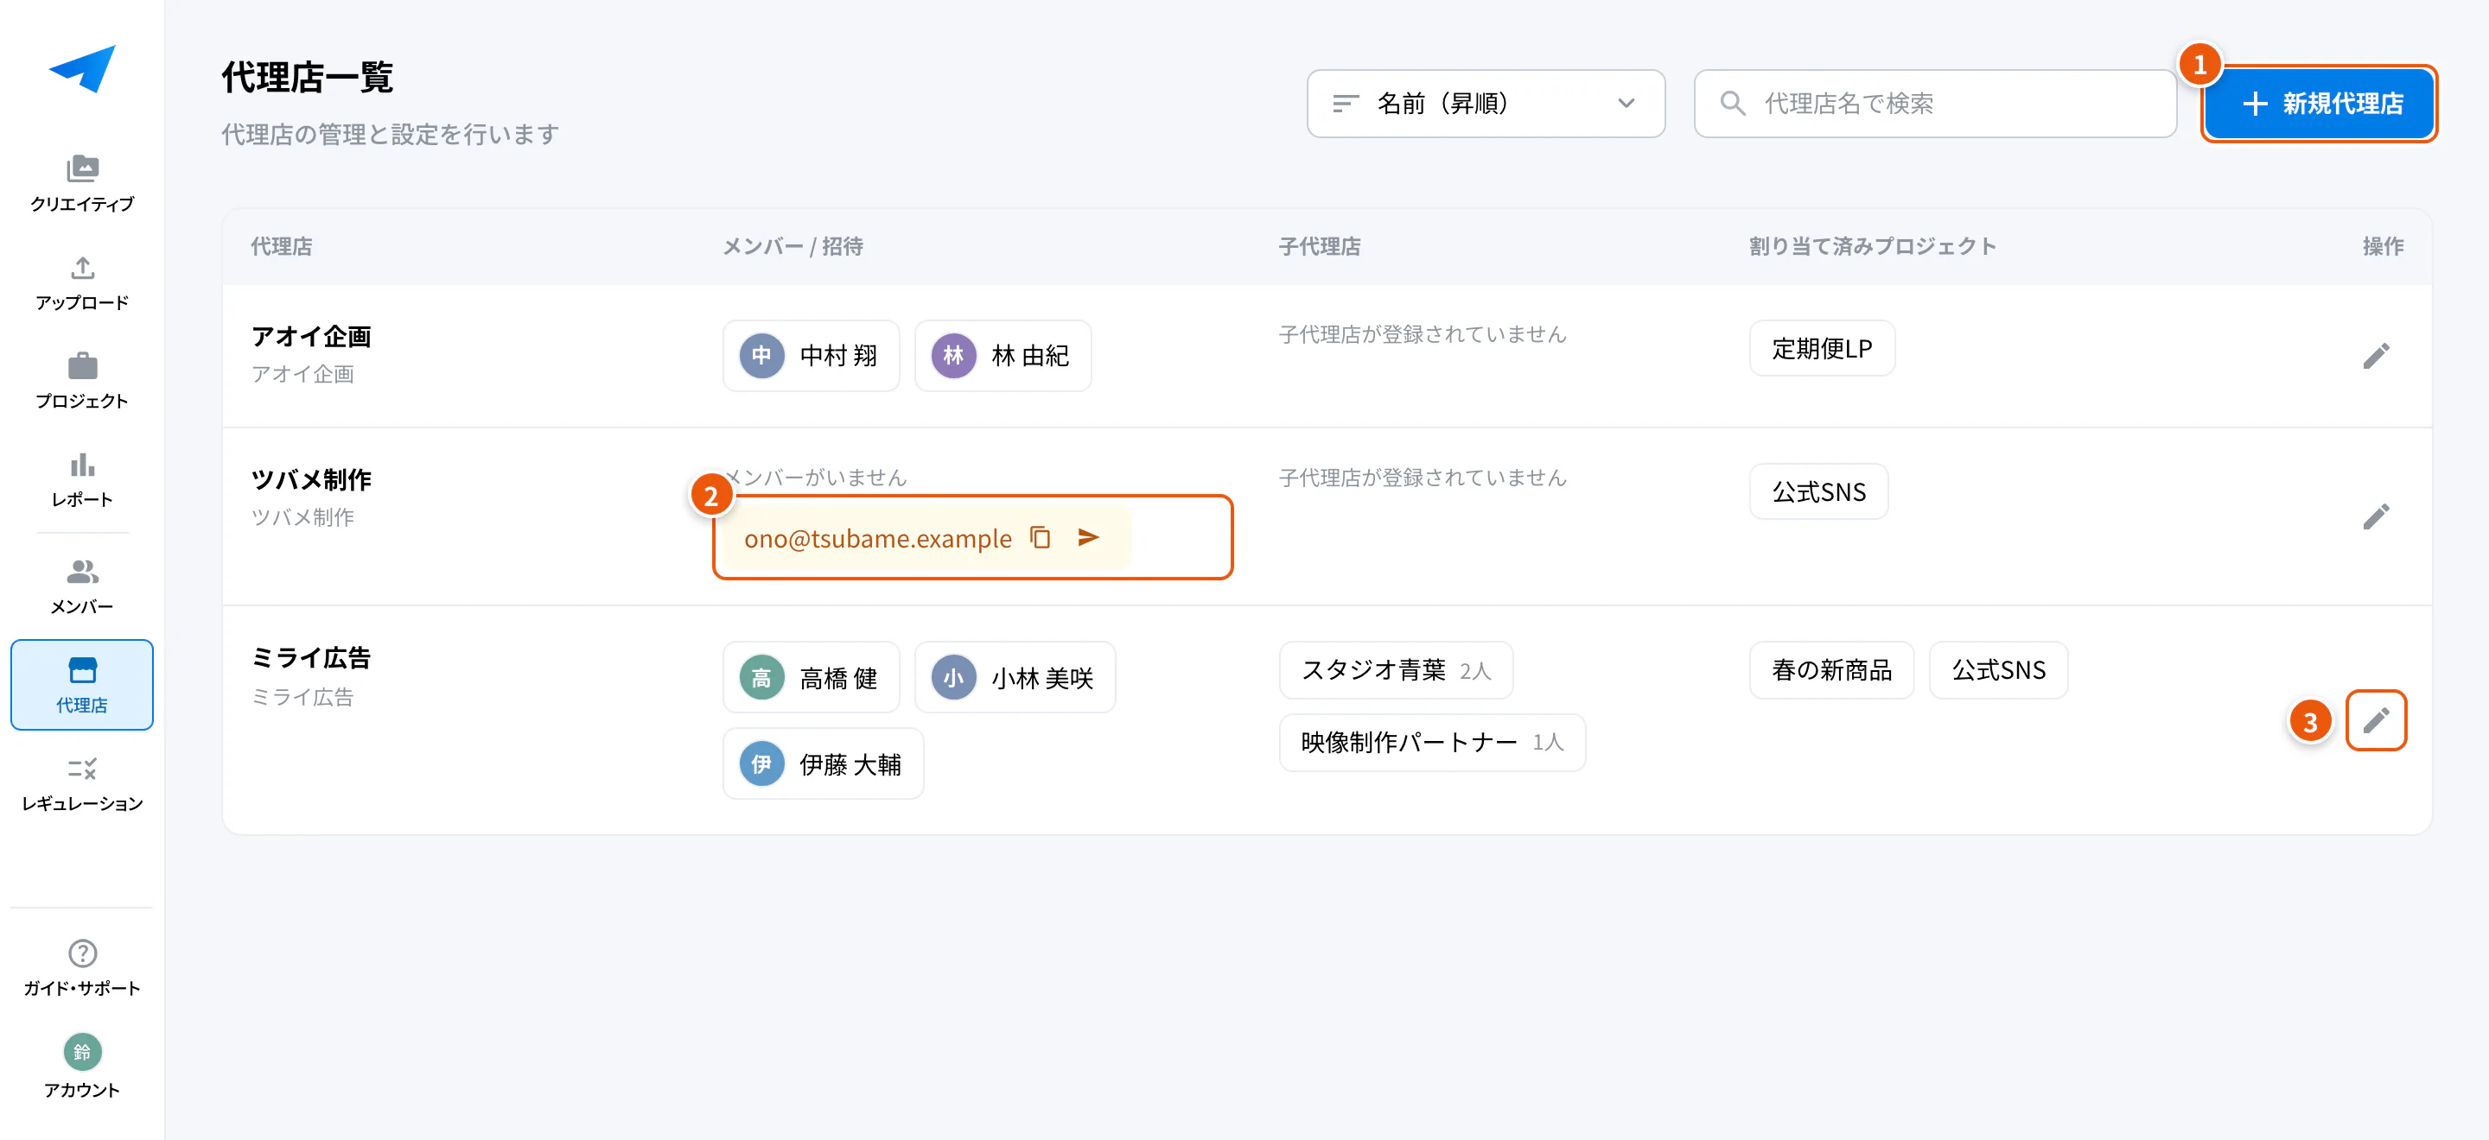This screenshot has height=1140, width=2489.
Task: Click the 伊藤 大輔 member chip
Action: tap(822, 763)
